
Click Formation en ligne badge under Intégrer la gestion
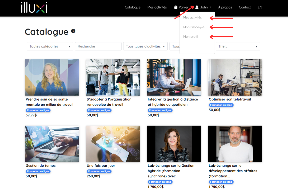(160, 110)
